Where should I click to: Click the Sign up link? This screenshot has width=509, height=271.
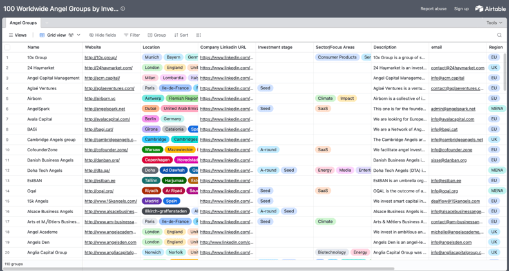pyautogui.click(x=461, y=9)
